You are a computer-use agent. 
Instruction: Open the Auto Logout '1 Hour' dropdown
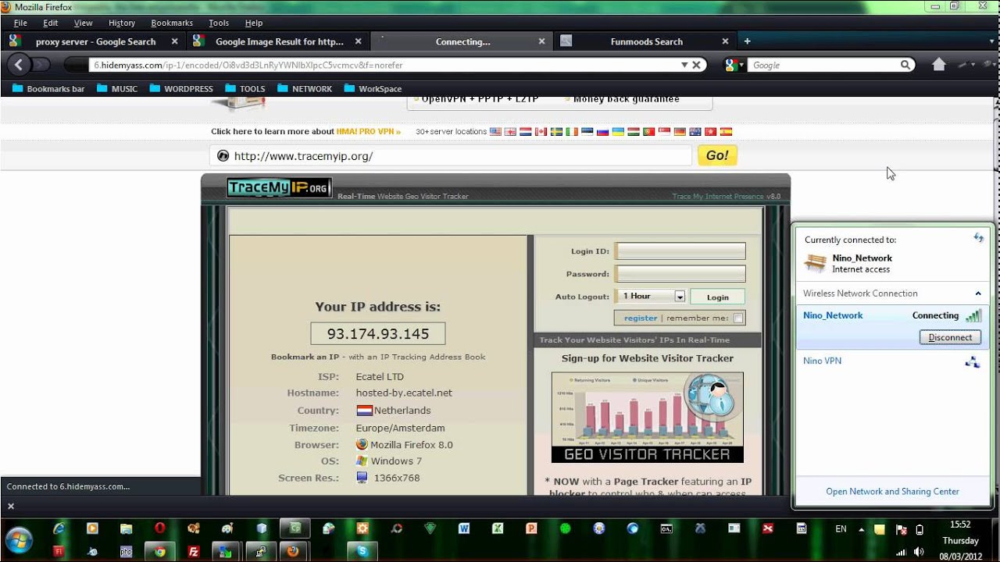(x=651, y=296)
